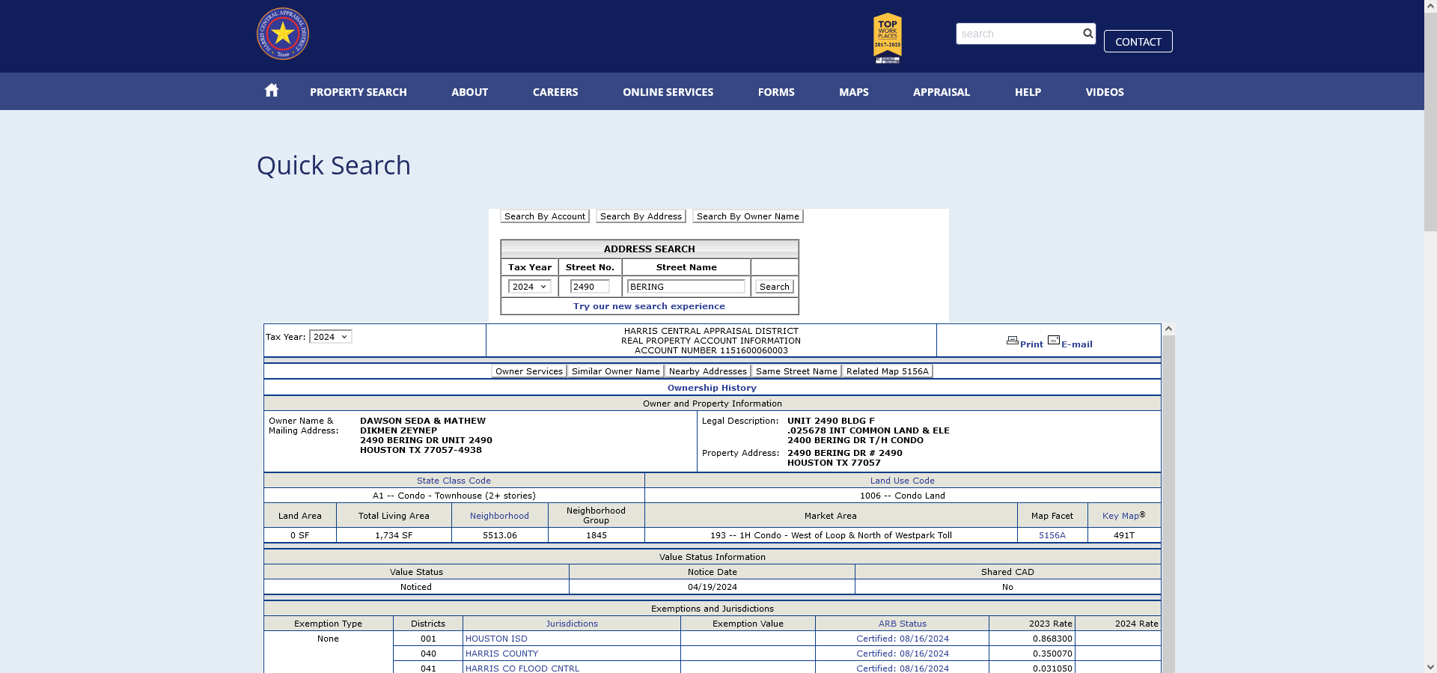Image resolution: width=1437 pixels, height=673 pixels.
Task: Click Search By Address button
Action: click(641, 216)
